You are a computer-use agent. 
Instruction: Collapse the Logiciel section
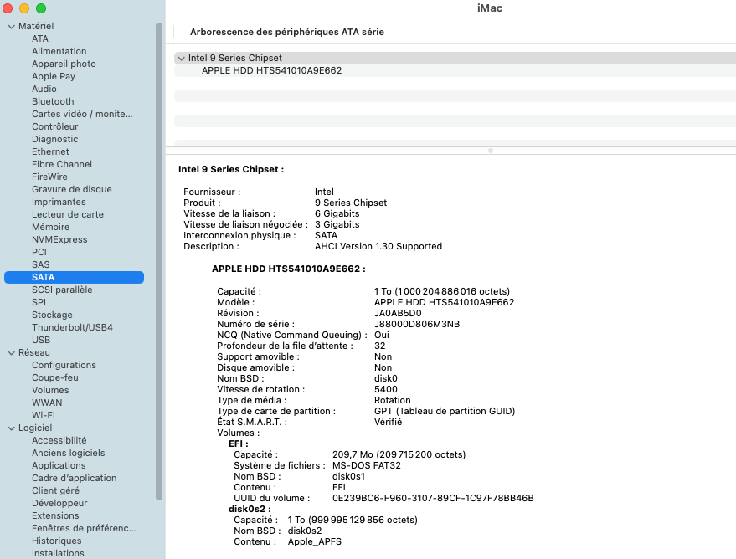click(x=11, y=428)
